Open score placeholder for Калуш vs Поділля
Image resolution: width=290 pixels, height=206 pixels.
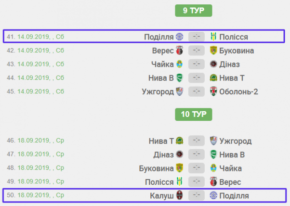point(197,195)
